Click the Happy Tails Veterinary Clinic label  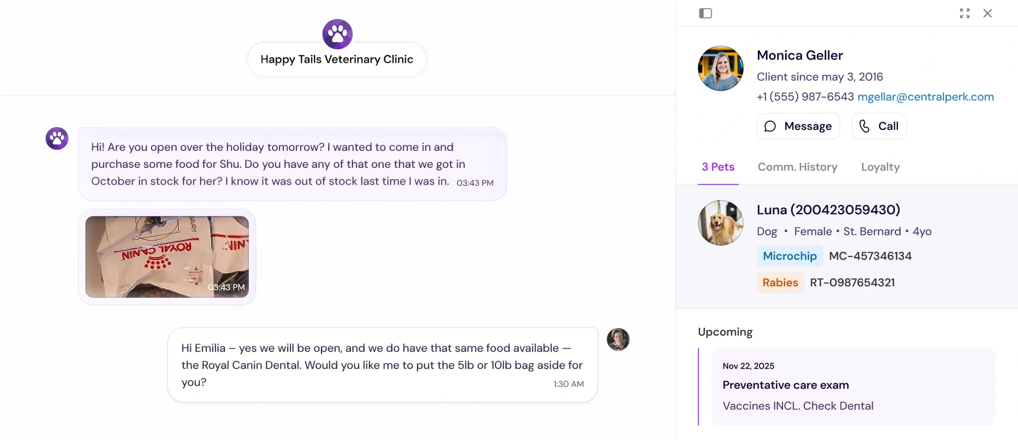pos(337,59)
